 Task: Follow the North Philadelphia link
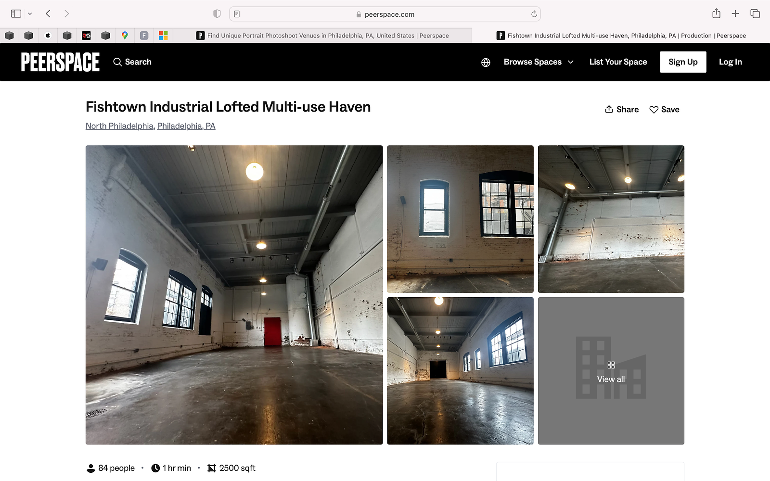119,126
